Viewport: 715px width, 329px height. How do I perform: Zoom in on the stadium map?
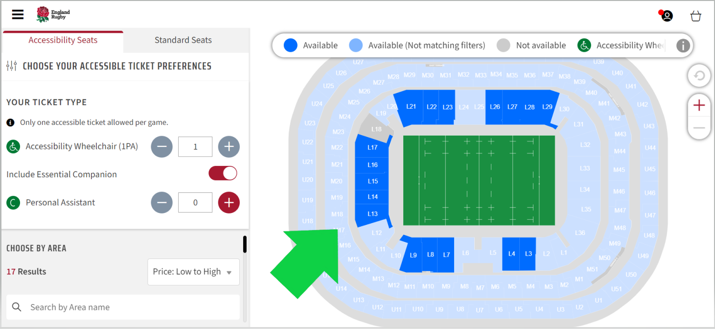pyautogui.click(x=699, y=105)
